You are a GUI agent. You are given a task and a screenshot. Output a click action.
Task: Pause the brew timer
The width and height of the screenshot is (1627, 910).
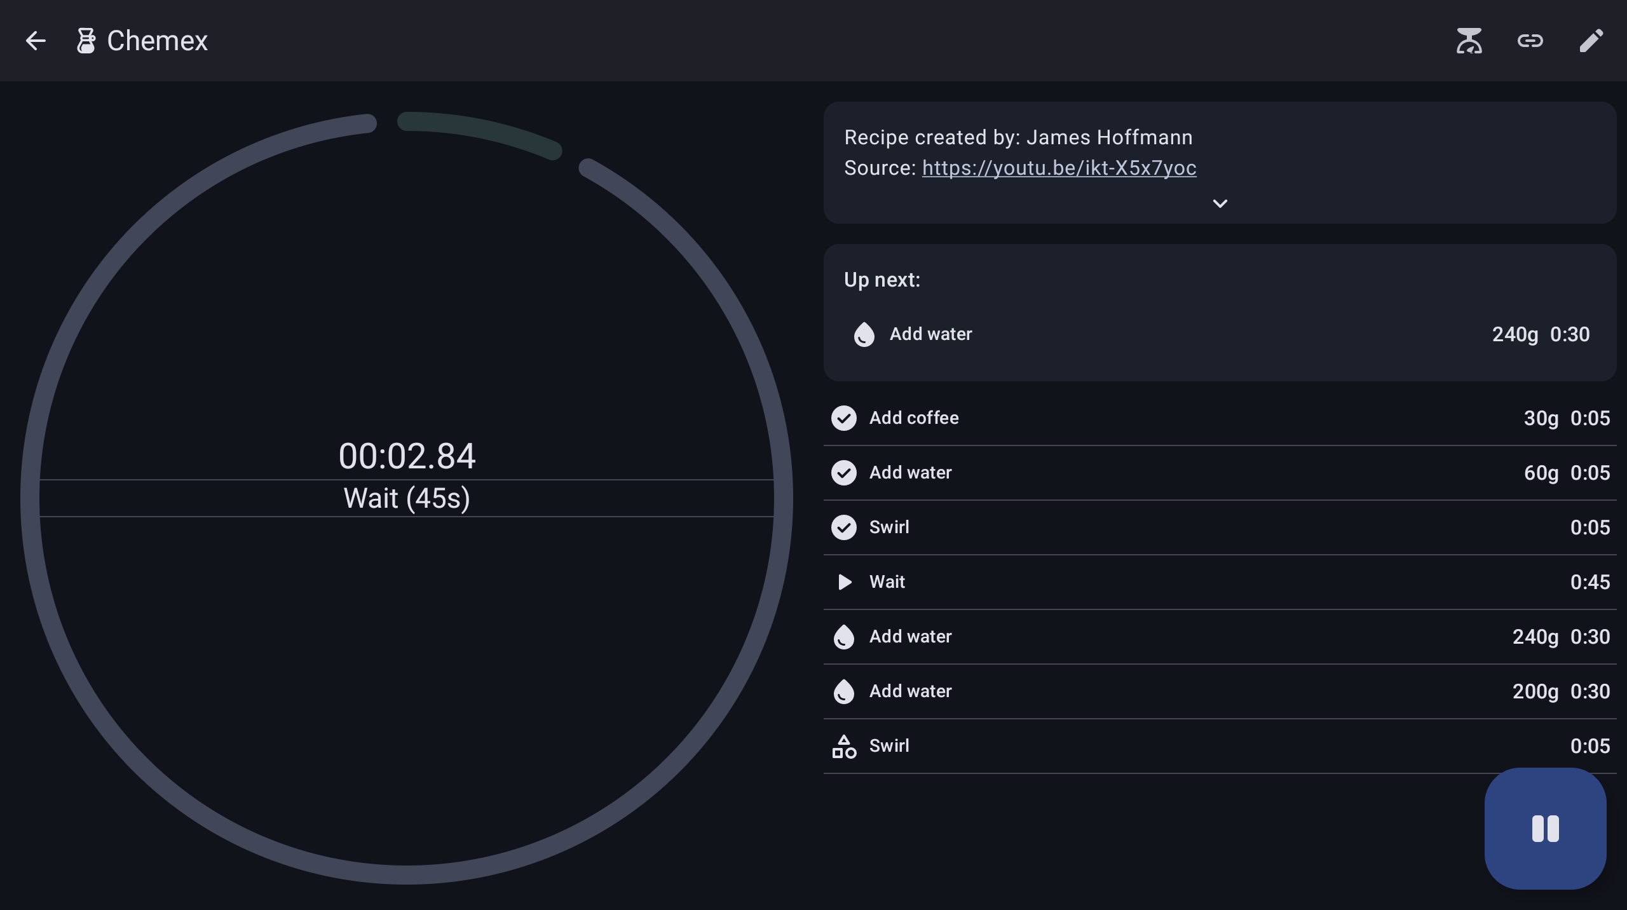[x=1545, y=829]
